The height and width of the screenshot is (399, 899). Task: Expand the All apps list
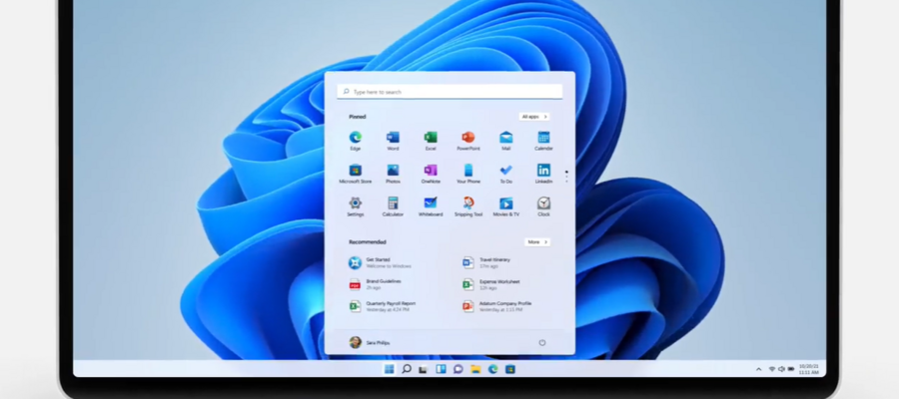pyautogui.click(x=534, y=117)
